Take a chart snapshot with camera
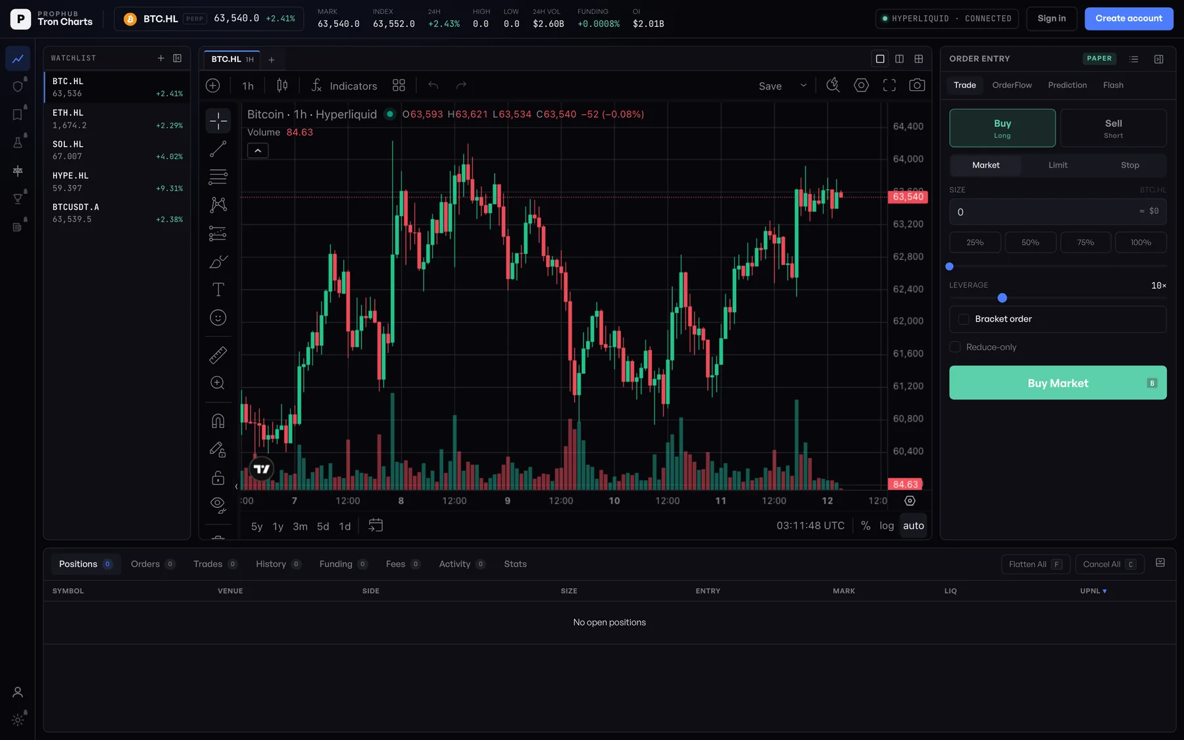This screenshot has width=1184, height=740. coord(917,86)
